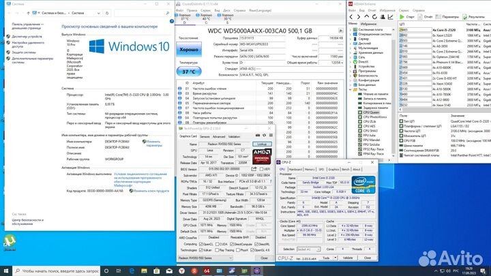Switch to Mainboard tab in CPU-Z
The image size is (491, 276).
click(295, 169)
